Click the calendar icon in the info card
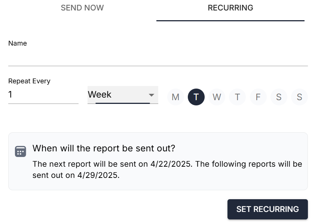321x222 pixels. tap(21, 151)
